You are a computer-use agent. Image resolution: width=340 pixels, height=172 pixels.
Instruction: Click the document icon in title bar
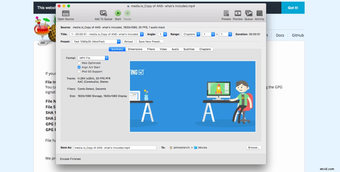click(x=128, y=6)
